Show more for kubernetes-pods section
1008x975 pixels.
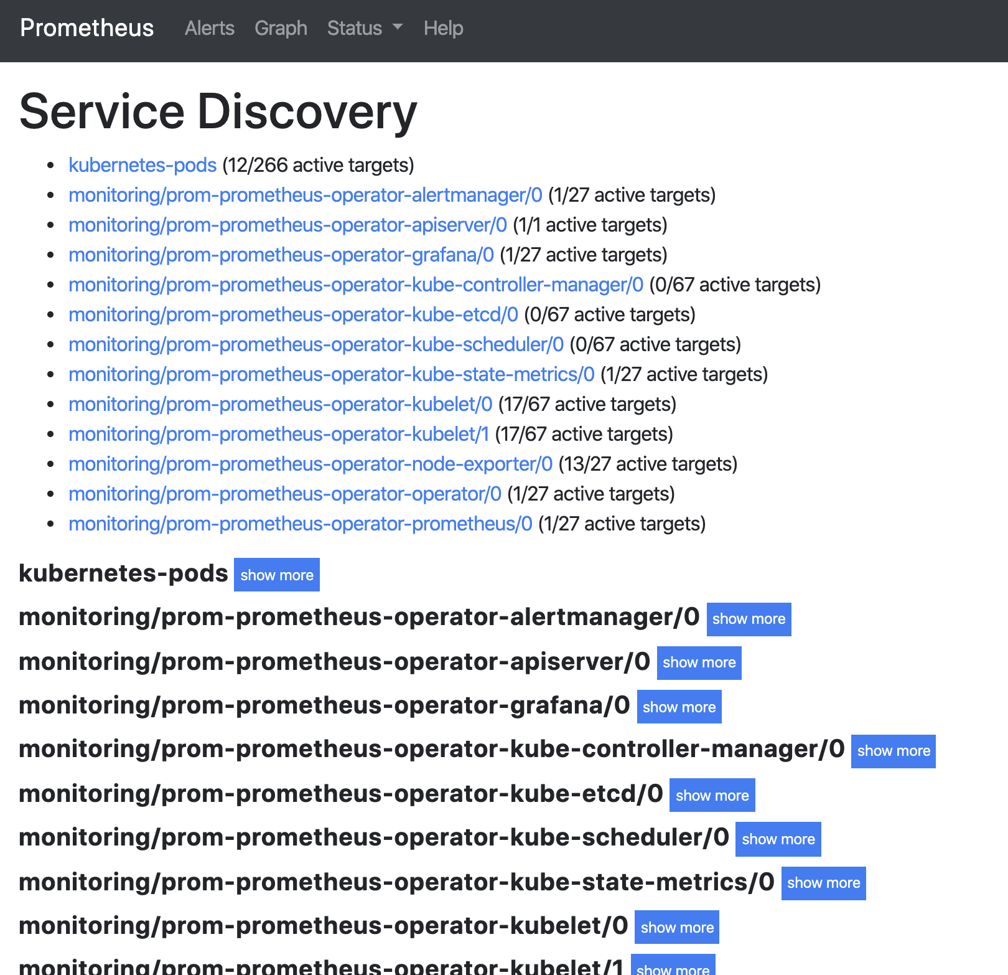(x=277, y=575)
